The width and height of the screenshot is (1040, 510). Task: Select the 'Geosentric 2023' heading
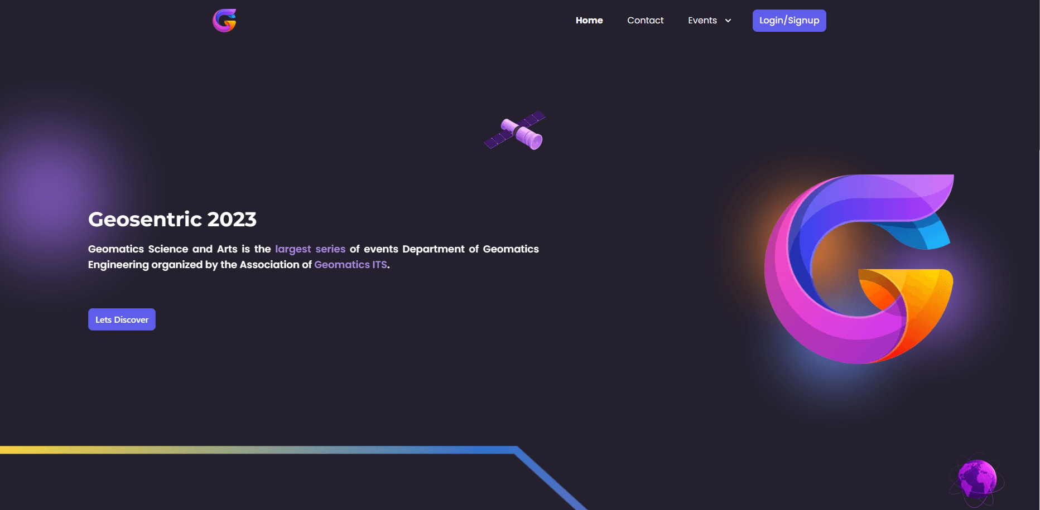click(x=172, y=219)
